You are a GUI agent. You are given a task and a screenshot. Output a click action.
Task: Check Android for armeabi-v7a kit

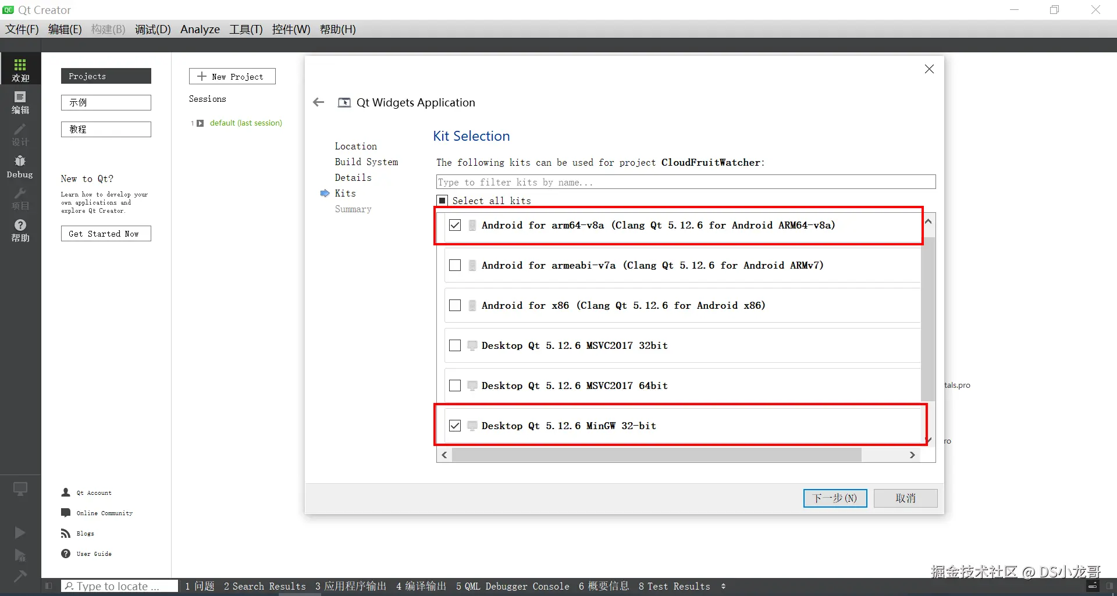[x=455, y=265]
